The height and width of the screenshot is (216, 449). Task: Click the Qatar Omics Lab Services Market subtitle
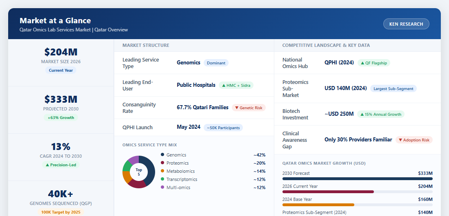coord(73,30)
